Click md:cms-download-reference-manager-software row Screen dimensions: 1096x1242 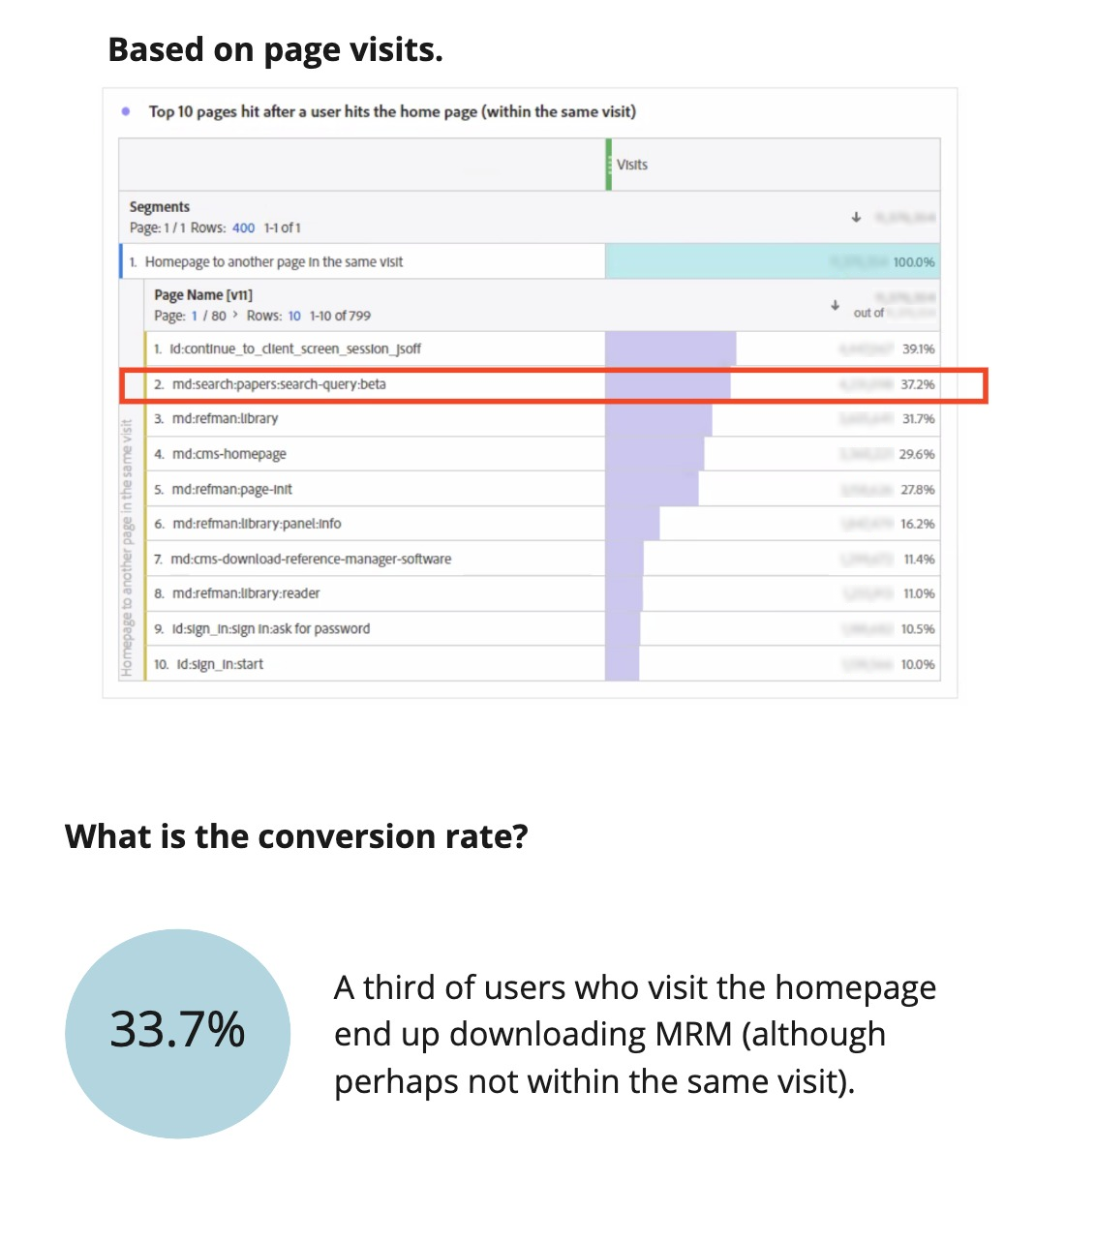click(x=311, y=559)
